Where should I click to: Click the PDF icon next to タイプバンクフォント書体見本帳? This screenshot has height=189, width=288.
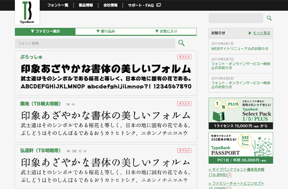click(x=229, y=175)
